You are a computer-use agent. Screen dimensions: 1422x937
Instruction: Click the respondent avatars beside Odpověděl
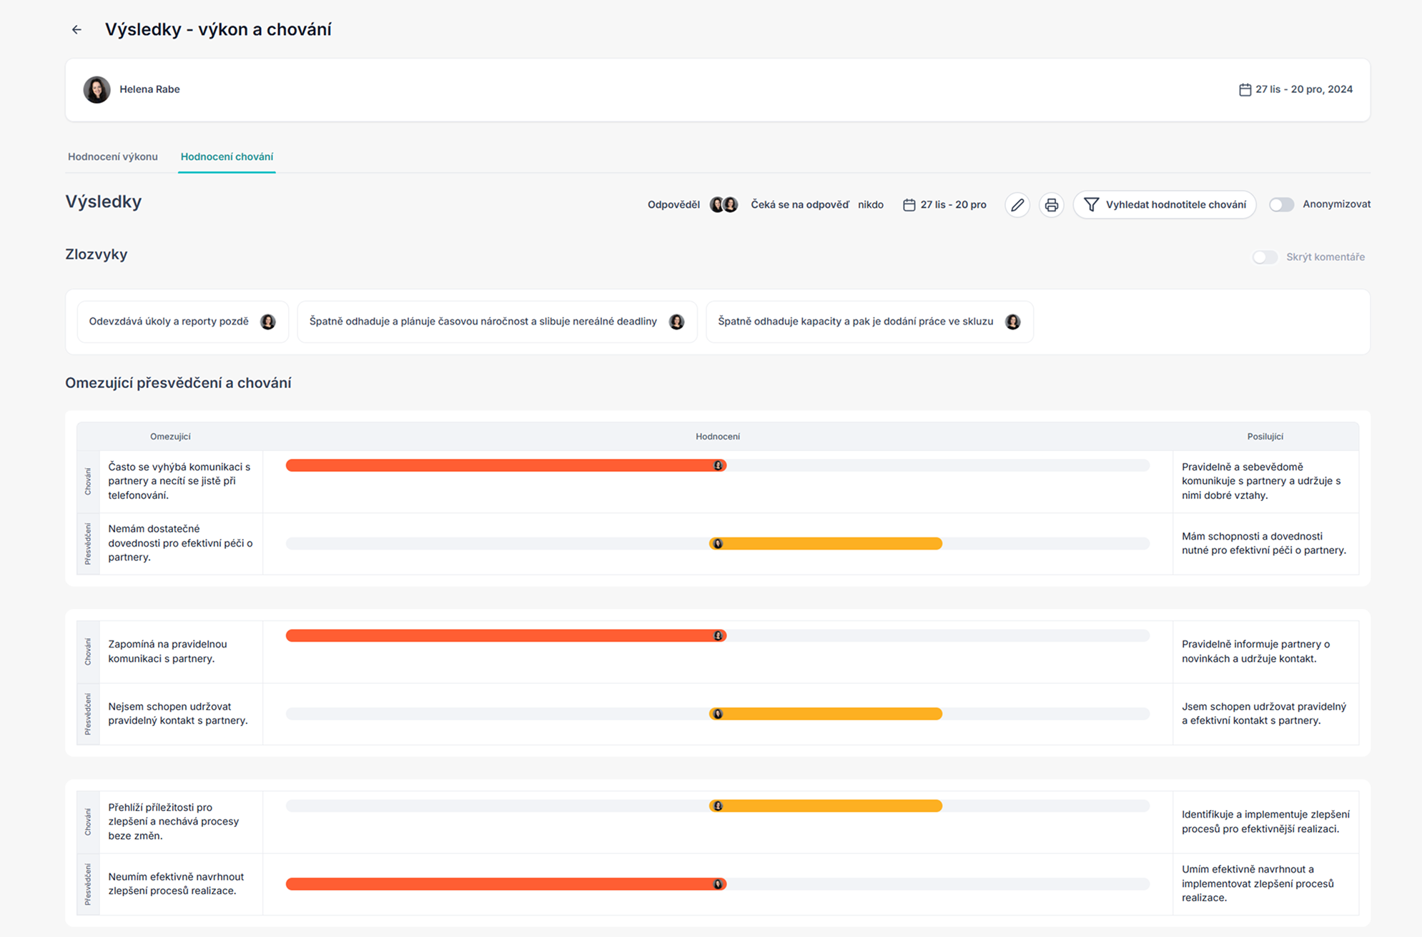point(724,205)
